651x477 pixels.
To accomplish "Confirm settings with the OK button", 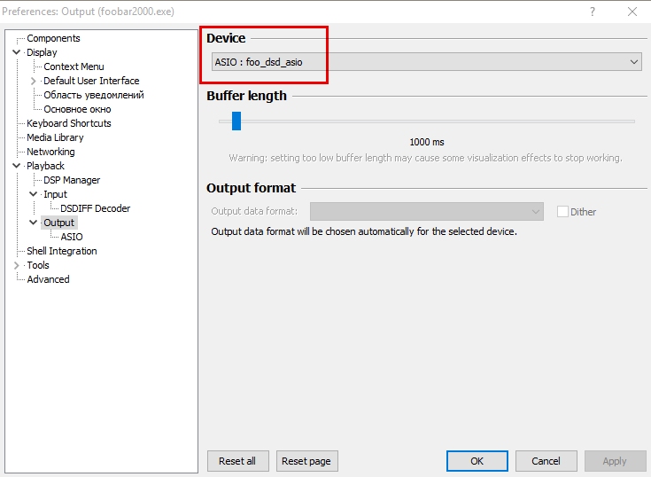I will pyautogui.click(x=477, y=461).
